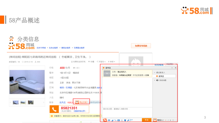This screenshot has height=123, width=219.
Task: Click the orange 免费发布信息 button
Action: 141,46
